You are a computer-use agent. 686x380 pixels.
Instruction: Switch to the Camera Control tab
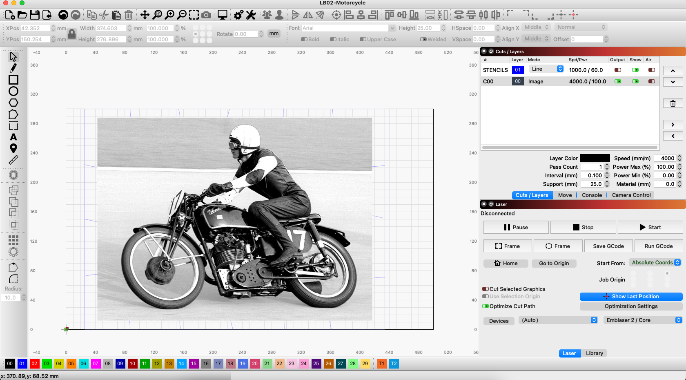coord(631,195)
